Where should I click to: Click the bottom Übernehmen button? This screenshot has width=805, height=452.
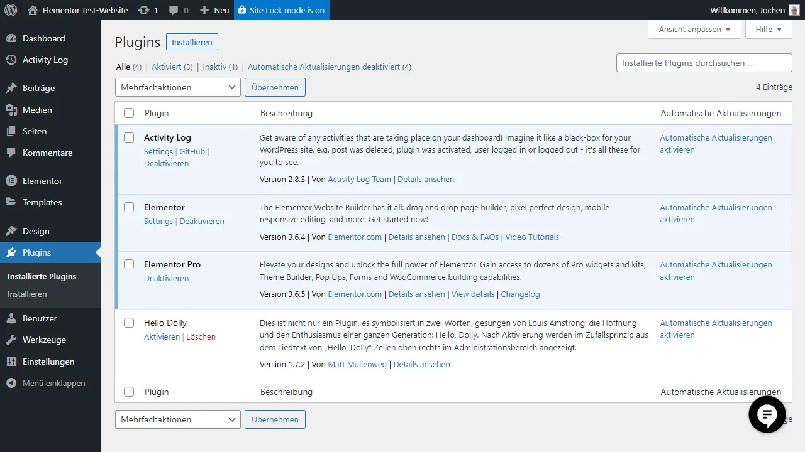click(x=275, y=419)
